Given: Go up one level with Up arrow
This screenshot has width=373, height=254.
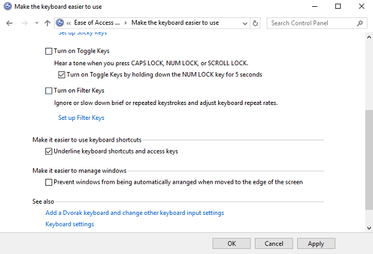Looking at the screenshot, I should pyautogui.click(x=48, y=23).
